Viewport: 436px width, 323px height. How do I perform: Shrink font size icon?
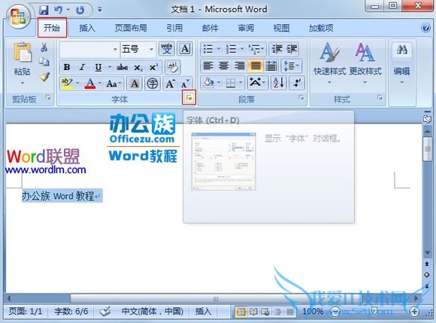[185, 84]
